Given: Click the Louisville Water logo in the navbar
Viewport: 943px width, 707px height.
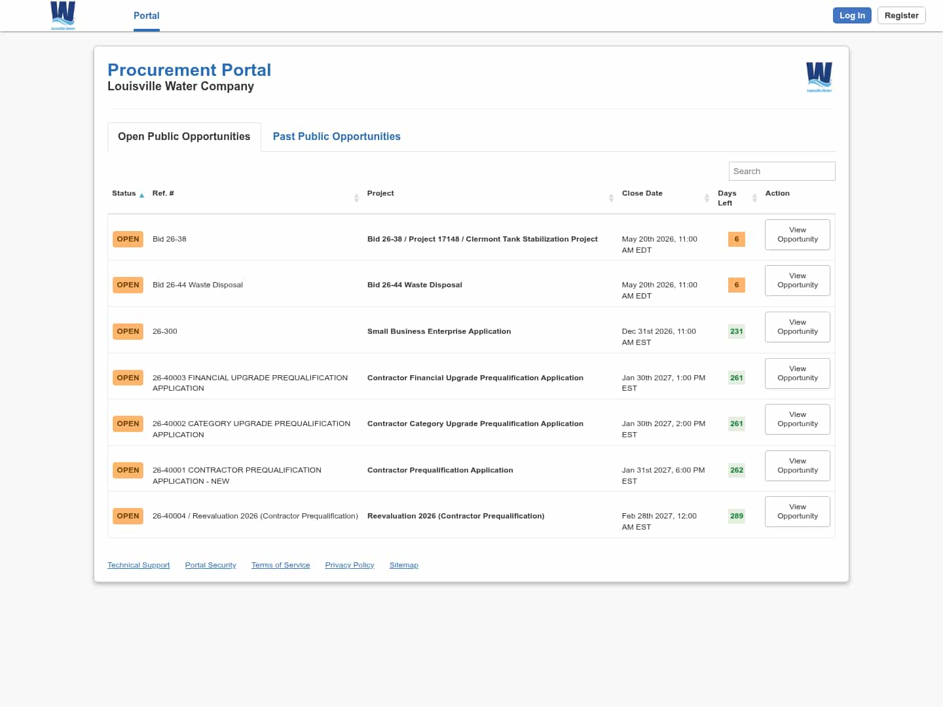Looking at the screenshot, I should click(63, 15).
